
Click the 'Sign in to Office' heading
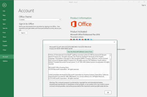[26, 24]
